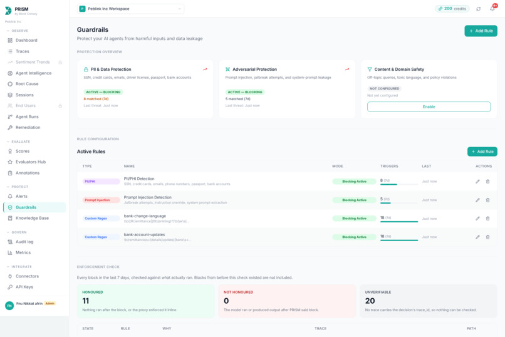Collapse the GOVERN sidebar section
The width and height of the screenshot is (505, 337).
[x=17, y=232]
